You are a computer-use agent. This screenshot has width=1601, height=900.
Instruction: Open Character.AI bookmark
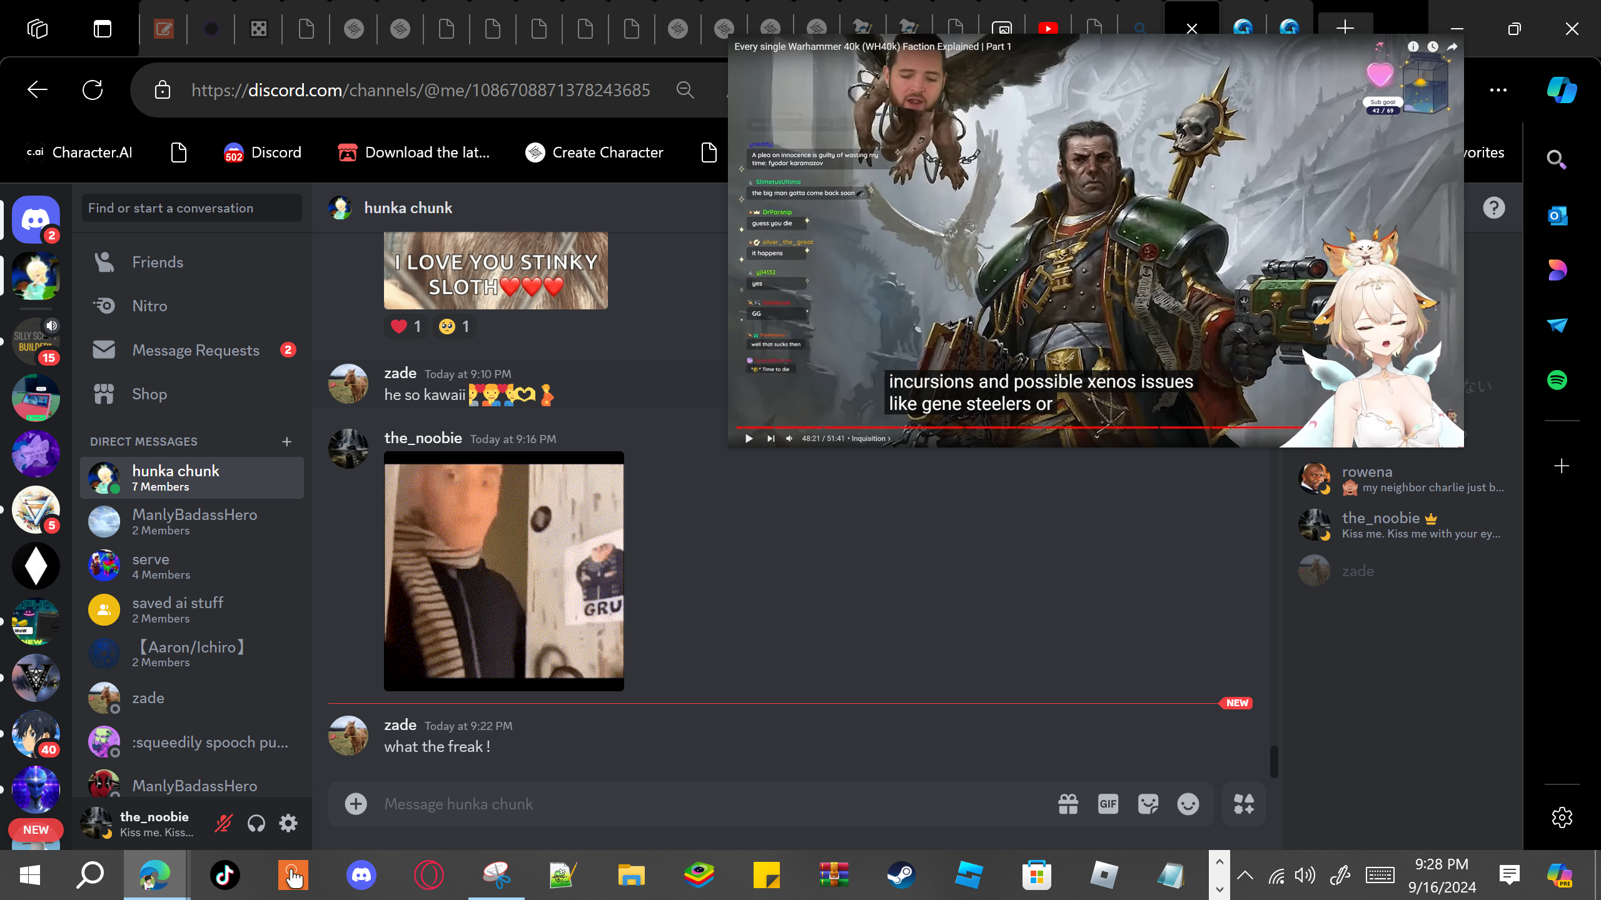(79, 152)
